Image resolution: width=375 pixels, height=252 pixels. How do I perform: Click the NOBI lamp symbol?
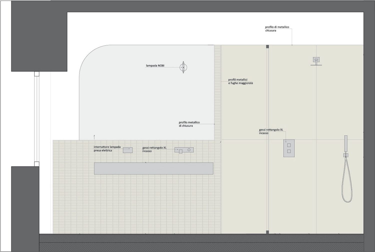183,67
